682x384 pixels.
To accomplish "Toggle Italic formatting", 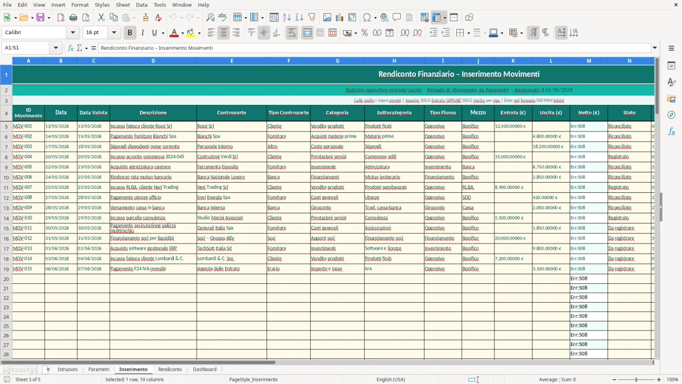I will (x=143, y=33).
